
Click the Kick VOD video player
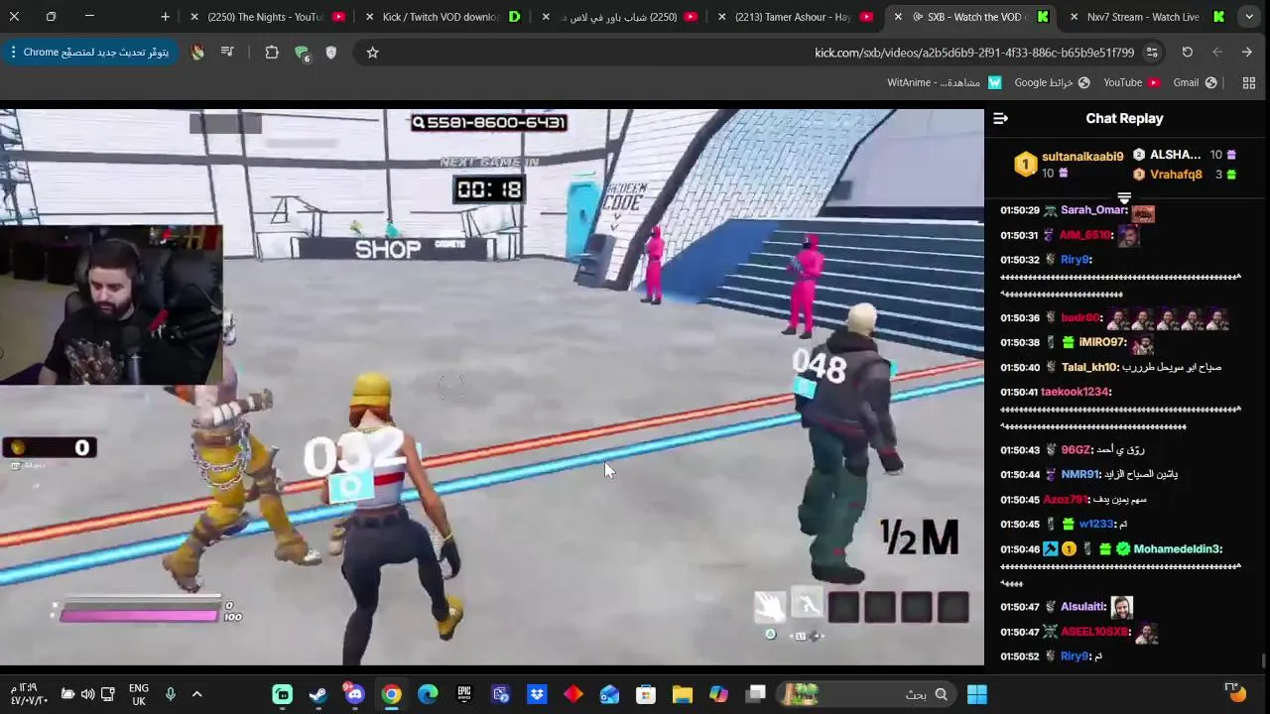492,387
